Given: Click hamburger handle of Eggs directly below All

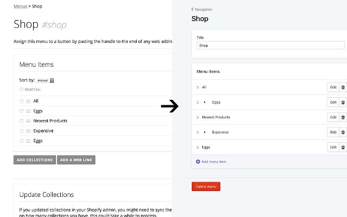Looking at the screenshot, I should coord(28,111).
